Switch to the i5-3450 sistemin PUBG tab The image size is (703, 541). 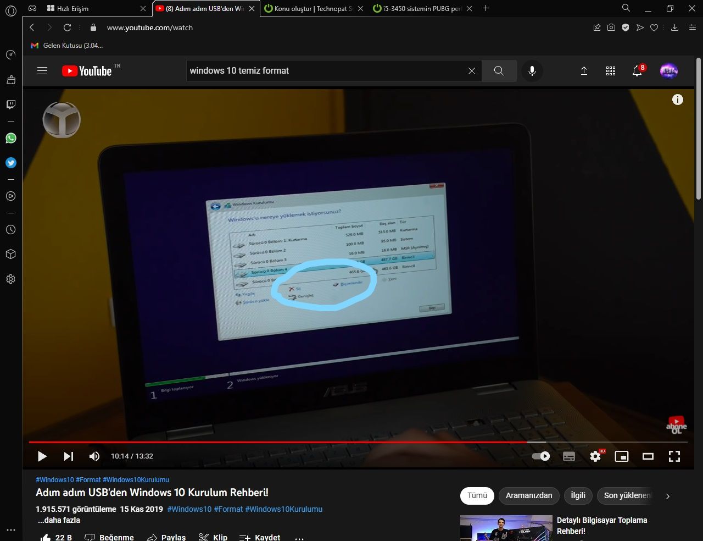[x=422, y=8]
